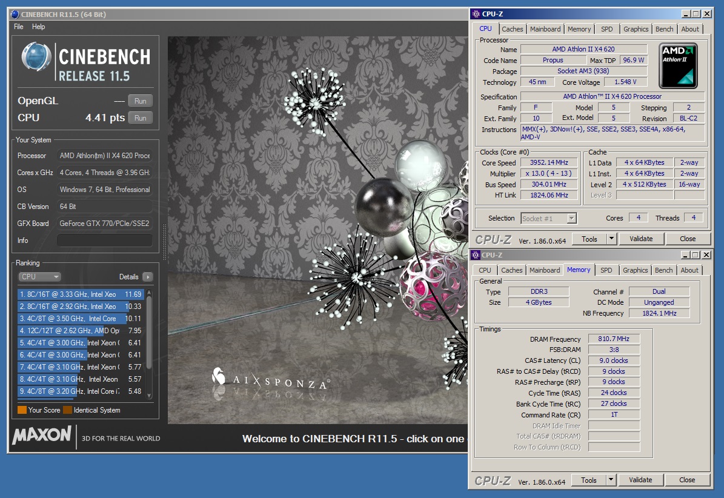
Task: Open the Help menu in Cinebench
Action: point(38,27)
